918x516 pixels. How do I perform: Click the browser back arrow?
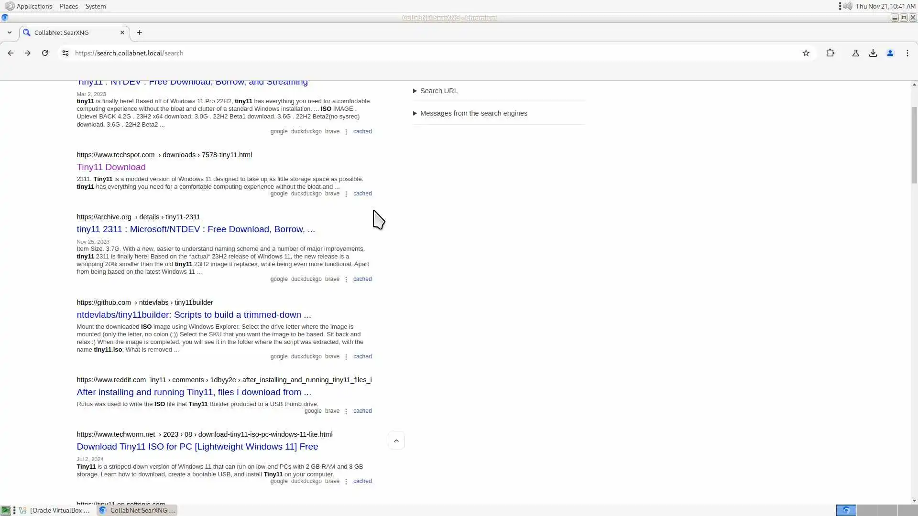(11, 53)
